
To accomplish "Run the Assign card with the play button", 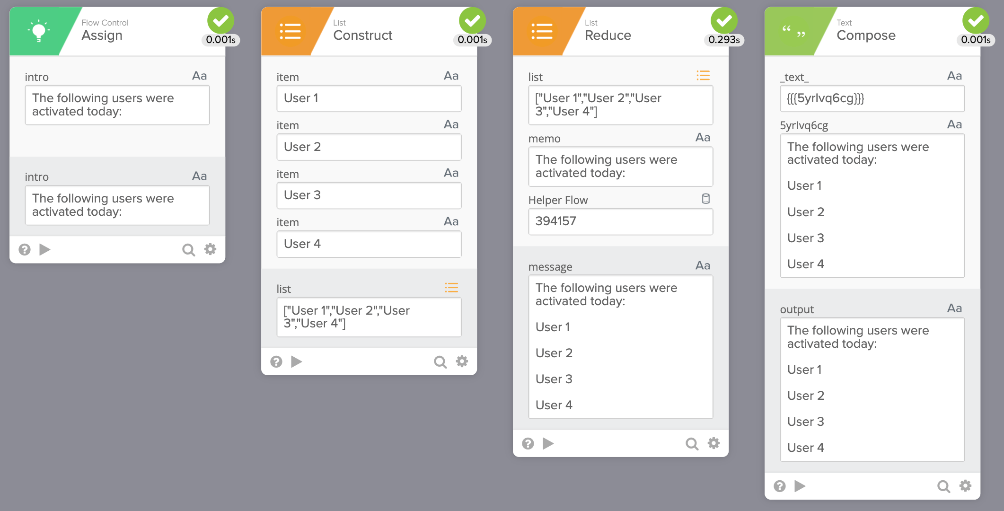I will tap(45, 249).
